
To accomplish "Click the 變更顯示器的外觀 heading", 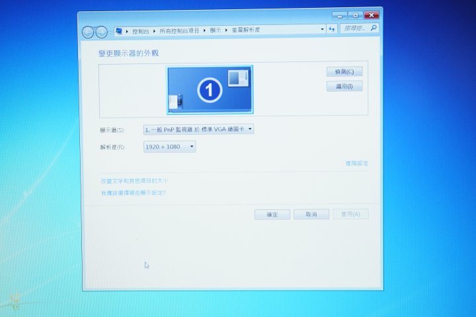I will pos(128,53).
